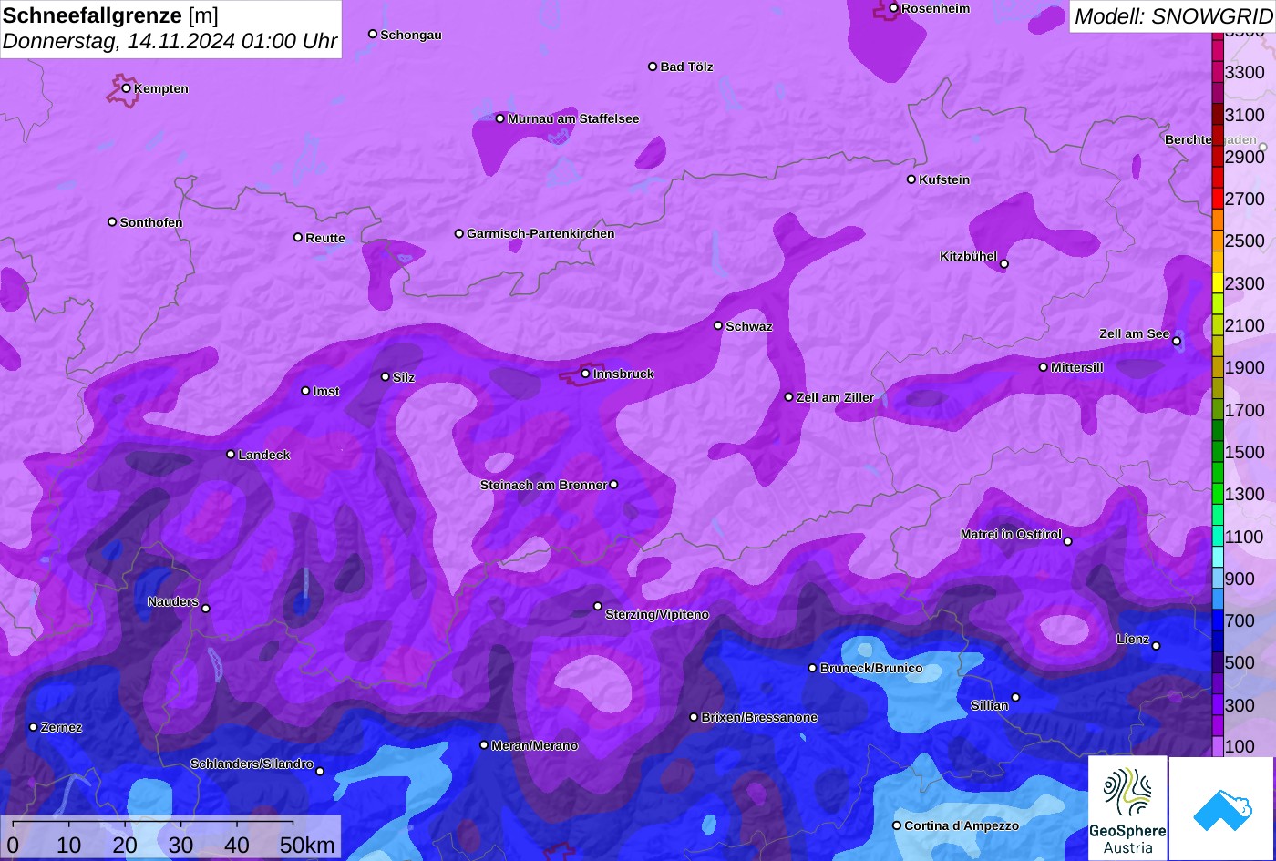This screenshot has width=1276, height=861.
Task: Click the Silz marker dot
Action: pyautogui.click(x=386, y=376)
